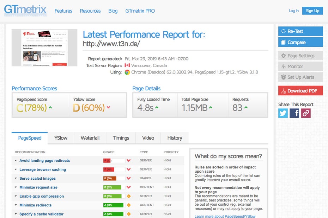Open Resources in top navigation

pos(90,11)
